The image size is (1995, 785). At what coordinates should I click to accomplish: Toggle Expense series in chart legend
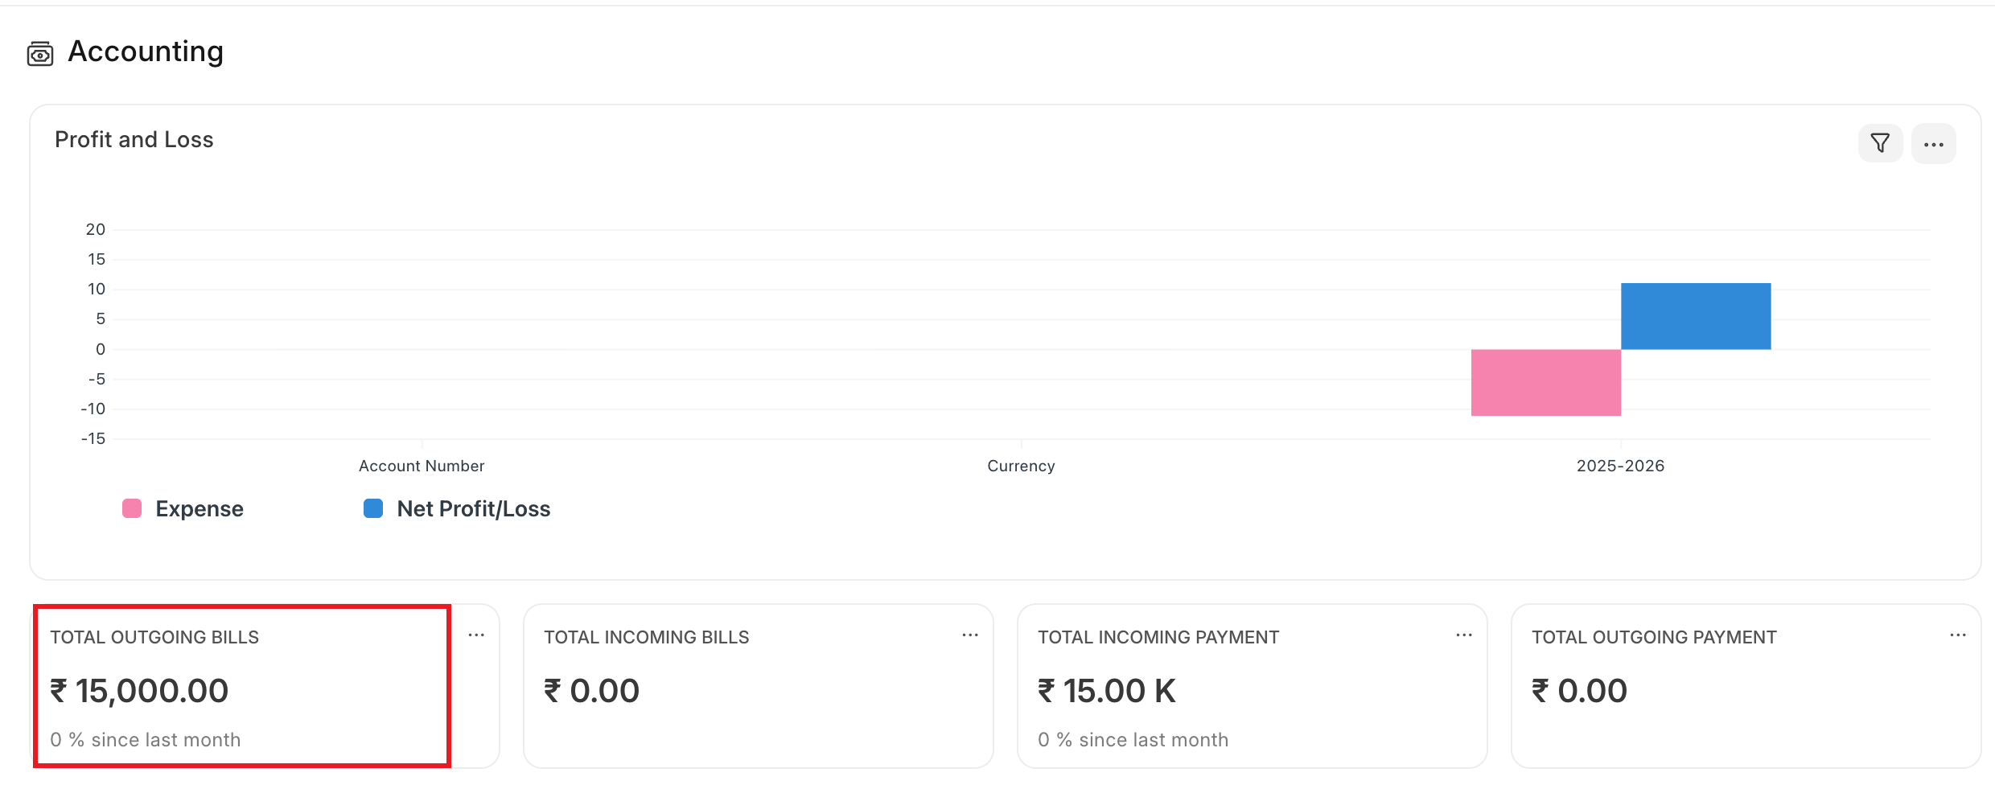click(199, 509)
